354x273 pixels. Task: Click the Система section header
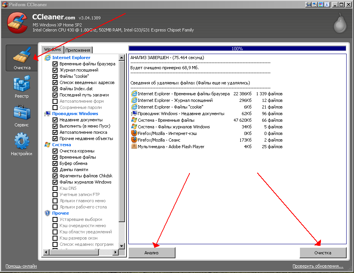tap(61, 145)
